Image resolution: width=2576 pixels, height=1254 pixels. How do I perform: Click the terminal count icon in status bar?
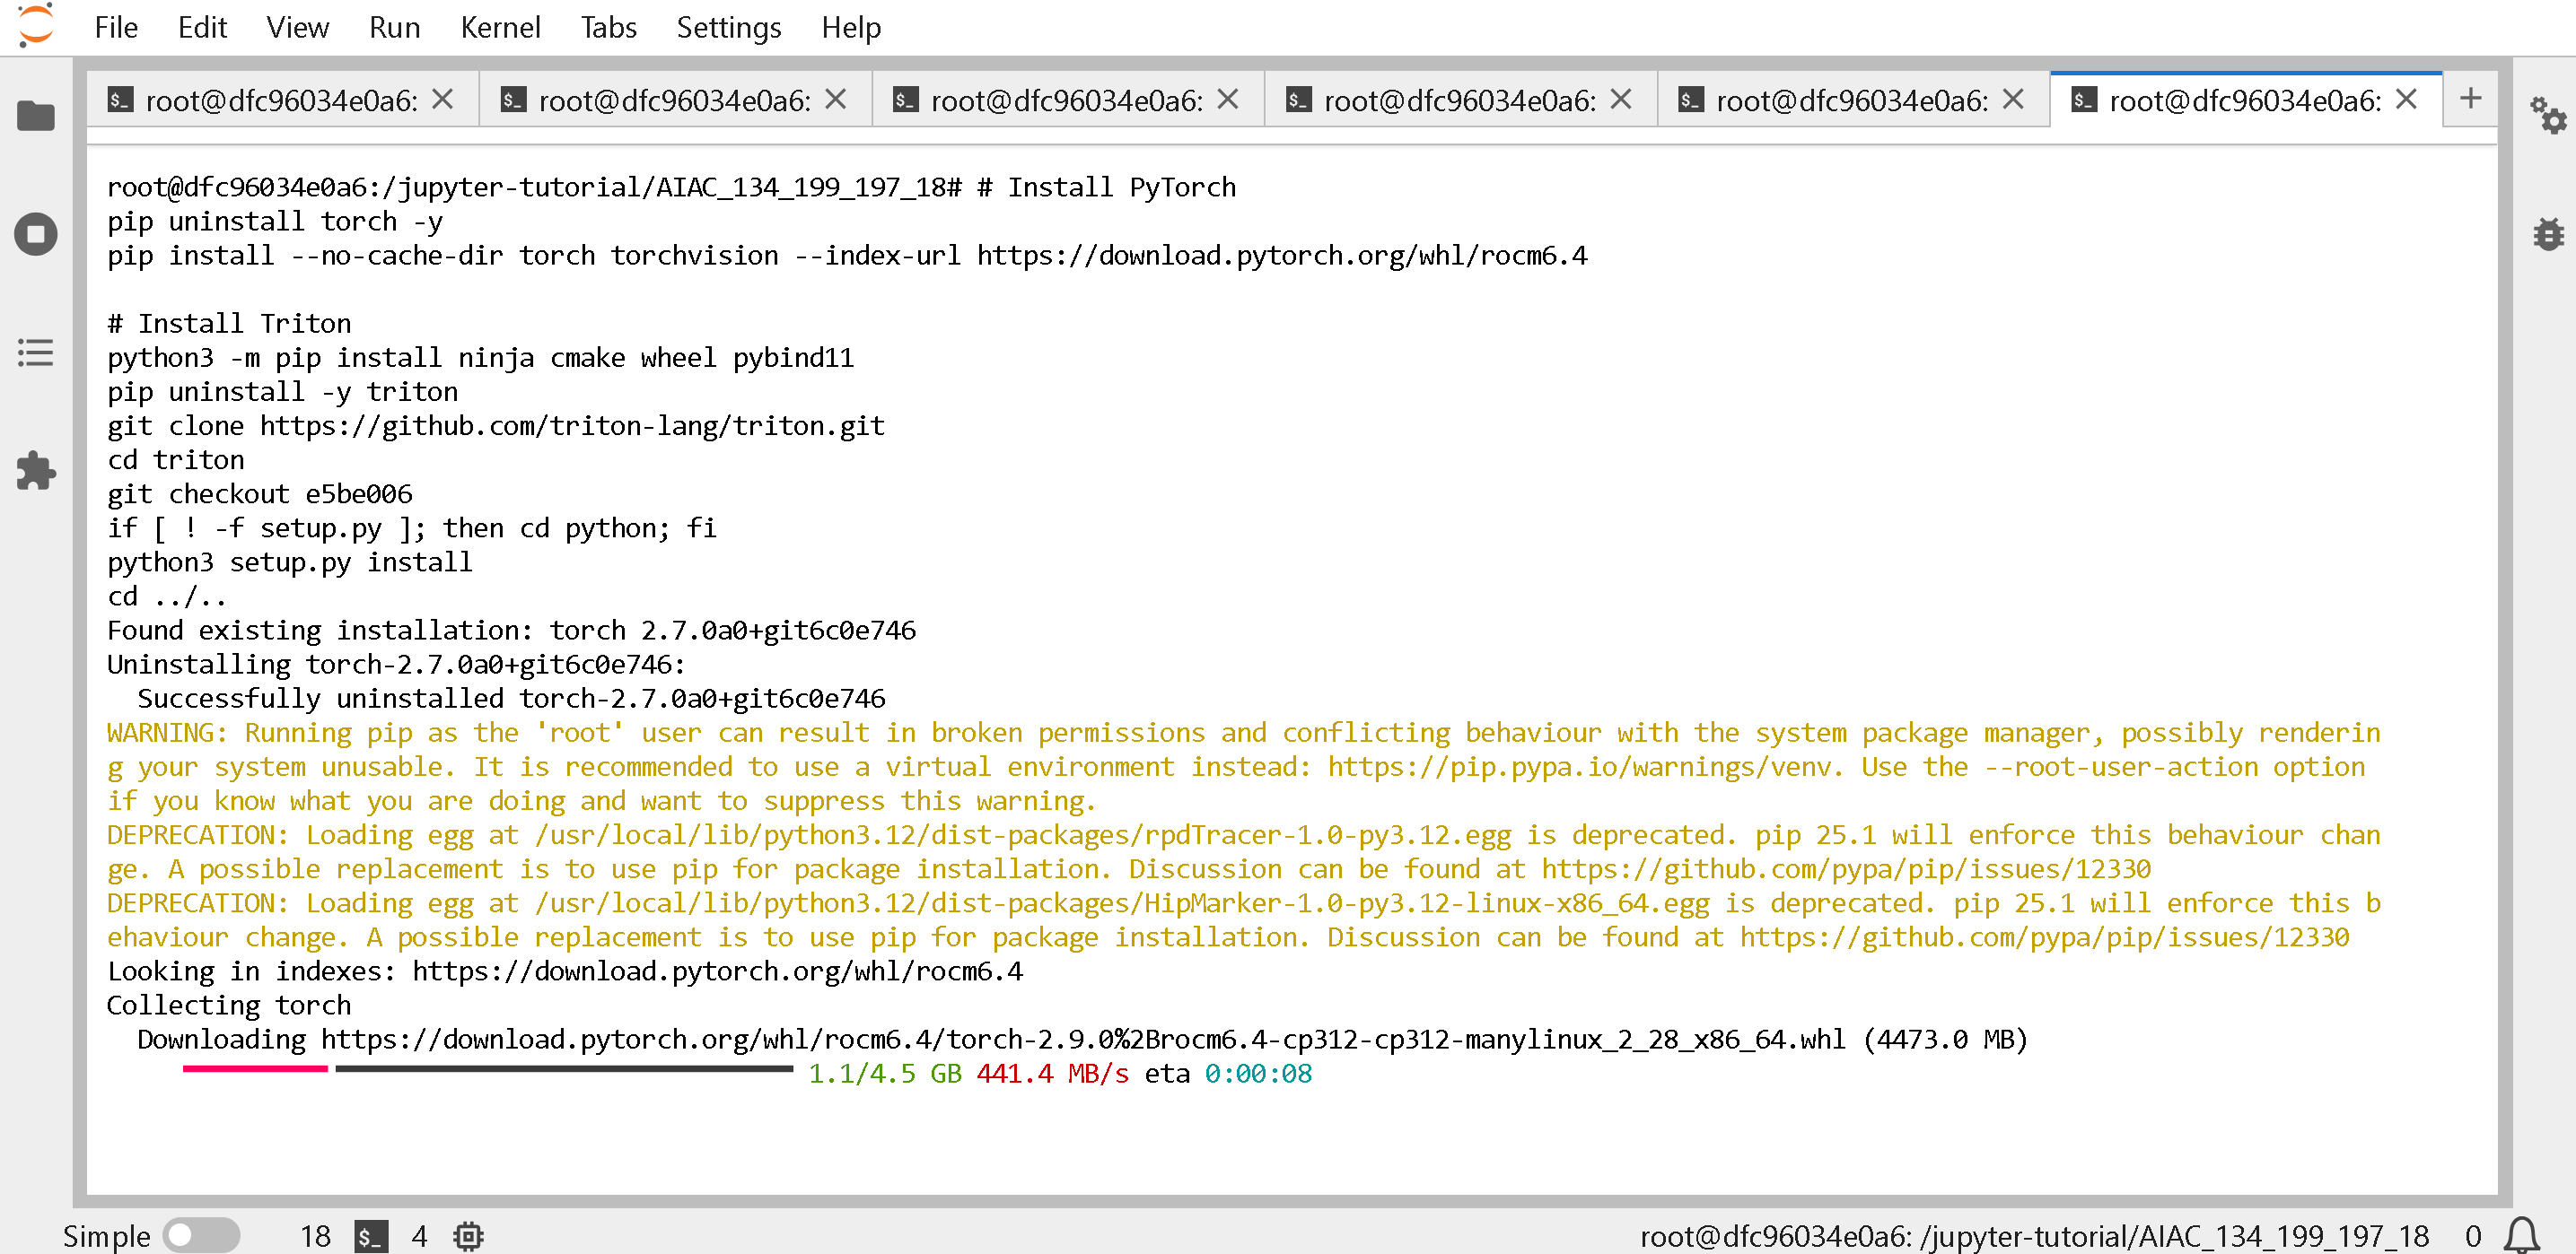click(371, 1236)
